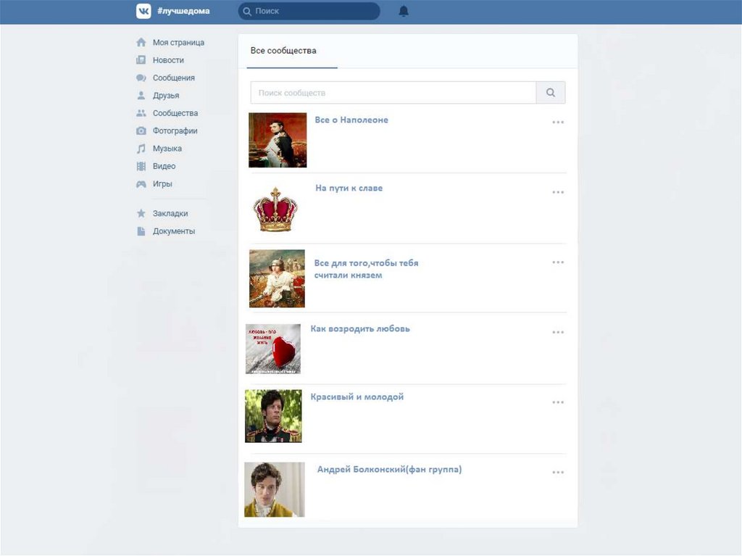
Task: Open options menu for Все о Наполеоне
Action: tap(558, 123)
